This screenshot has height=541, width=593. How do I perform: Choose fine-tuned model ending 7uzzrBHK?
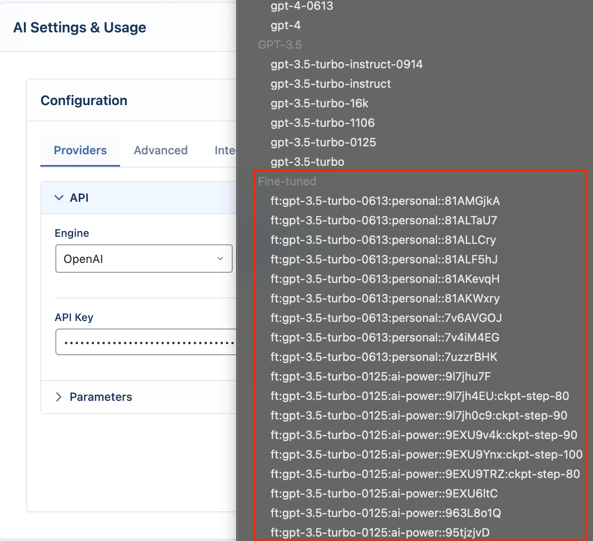coord(384,357)
